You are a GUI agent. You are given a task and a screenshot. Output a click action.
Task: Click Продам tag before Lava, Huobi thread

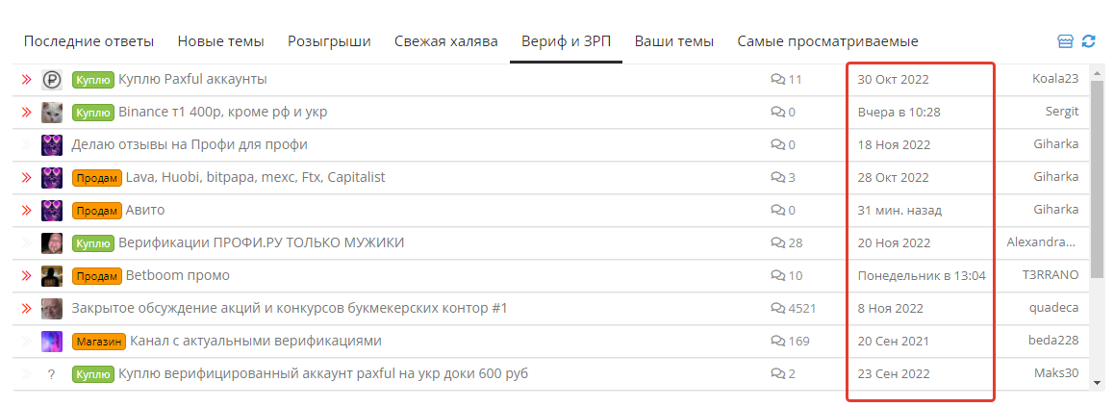click(x=96, y=178)
